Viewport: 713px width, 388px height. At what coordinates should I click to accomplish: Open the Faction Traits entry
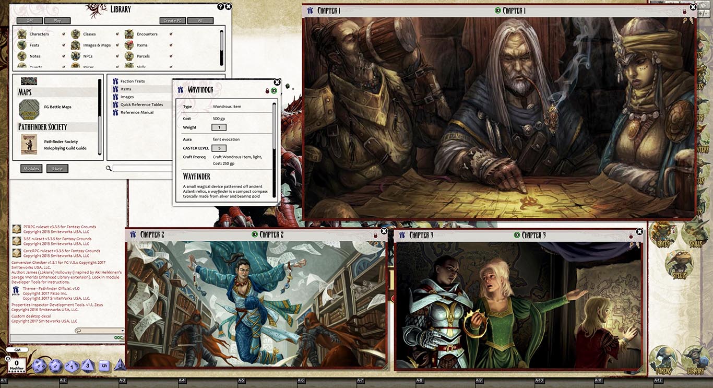133,81
